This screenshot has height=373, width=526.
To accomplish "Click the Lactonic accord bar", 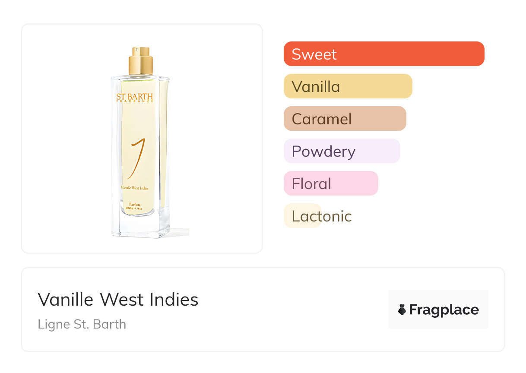I will pyautogui.click(x=302, y=216).
